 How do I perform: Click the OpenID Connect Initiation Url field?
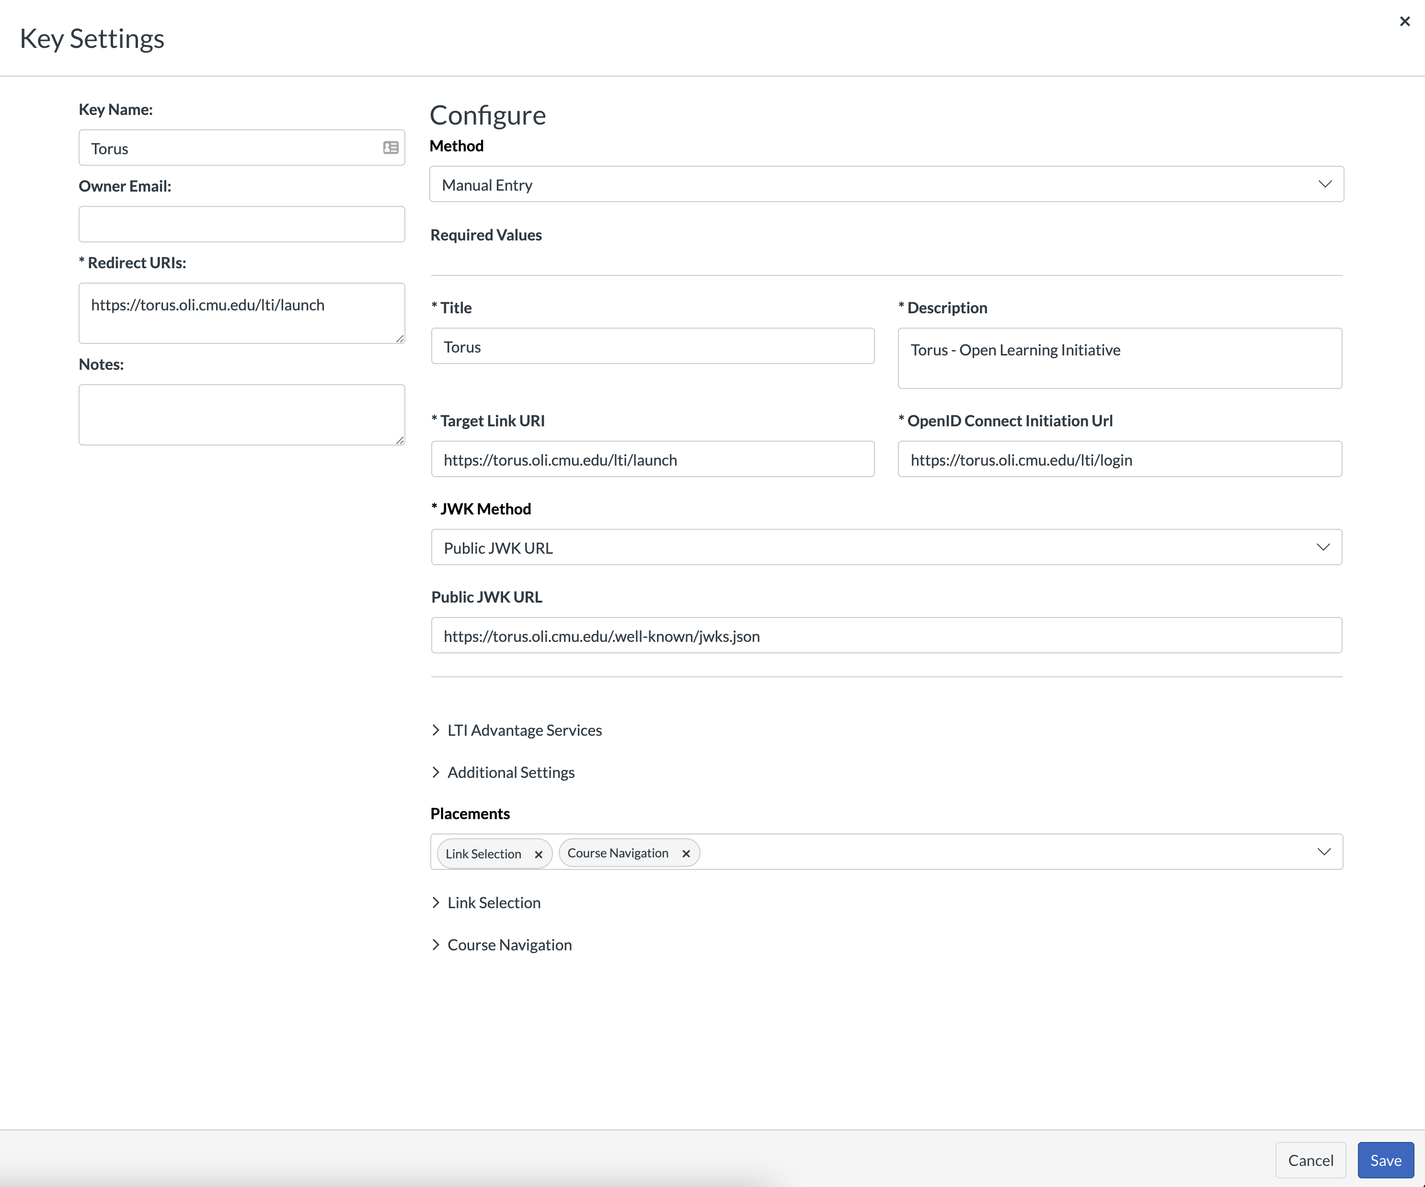(x=1119, y=460)
